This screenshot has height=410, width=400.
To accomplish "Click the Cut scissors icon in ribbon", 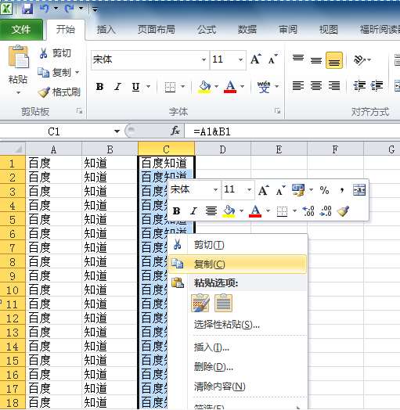I will coord(43,53).
